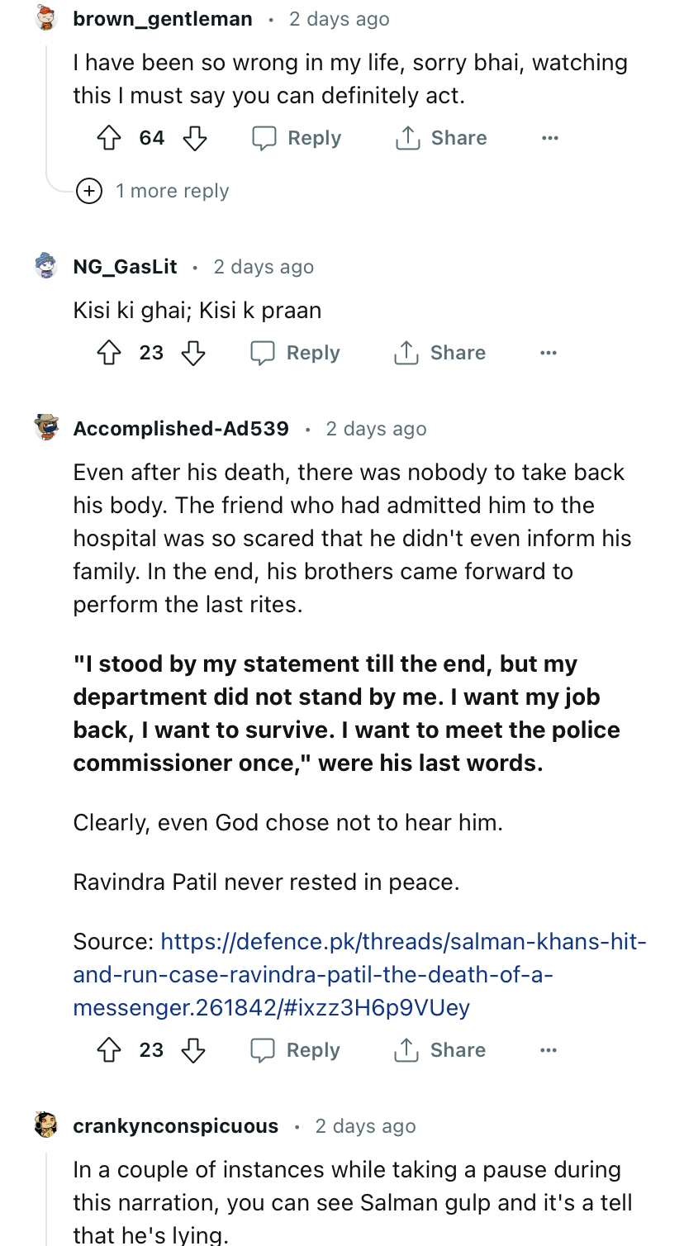Open NG_GasLit's user profile name
Viewport: 684px width, 1246px height.
click(125, 267)
